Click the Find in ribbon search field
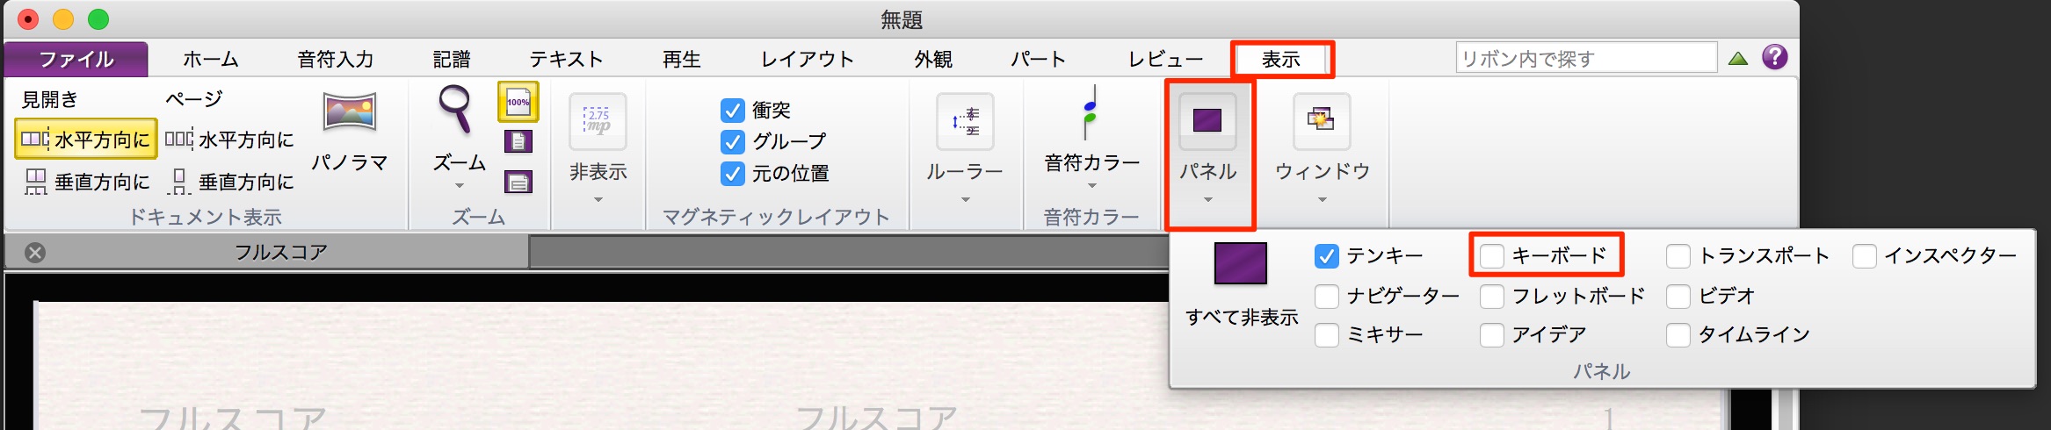2051x430 pixels. [1586, 58]
